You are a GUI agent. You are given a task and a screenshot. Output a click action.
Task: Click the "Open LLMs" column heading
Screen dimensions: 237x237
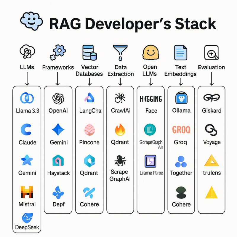point(150,70)
